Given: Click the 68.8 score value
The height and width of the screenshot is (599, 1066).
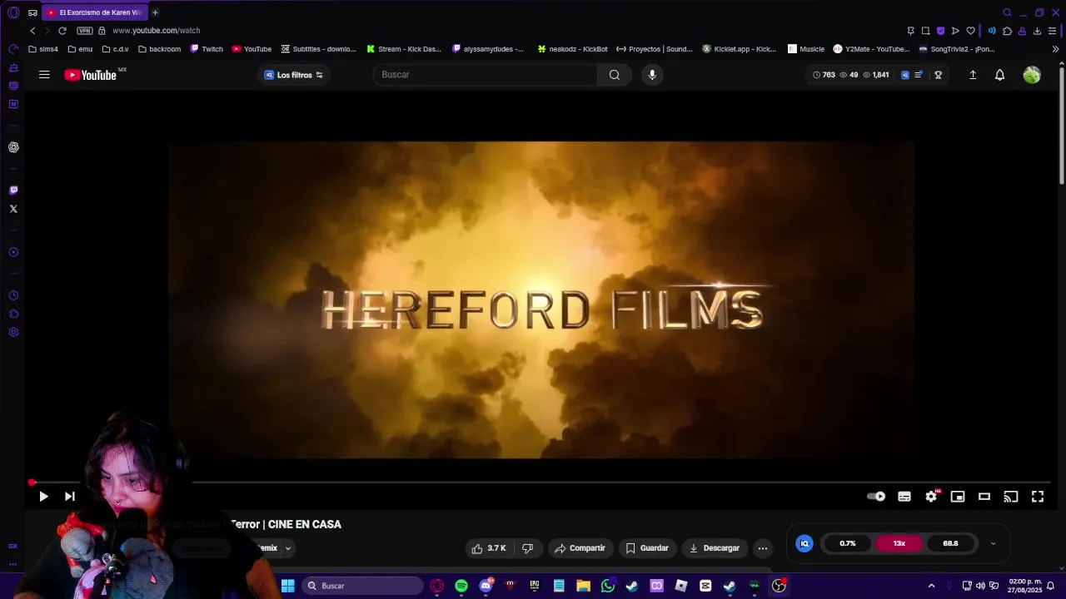Looking at the screenshot, I should click(x=950, y=543).
